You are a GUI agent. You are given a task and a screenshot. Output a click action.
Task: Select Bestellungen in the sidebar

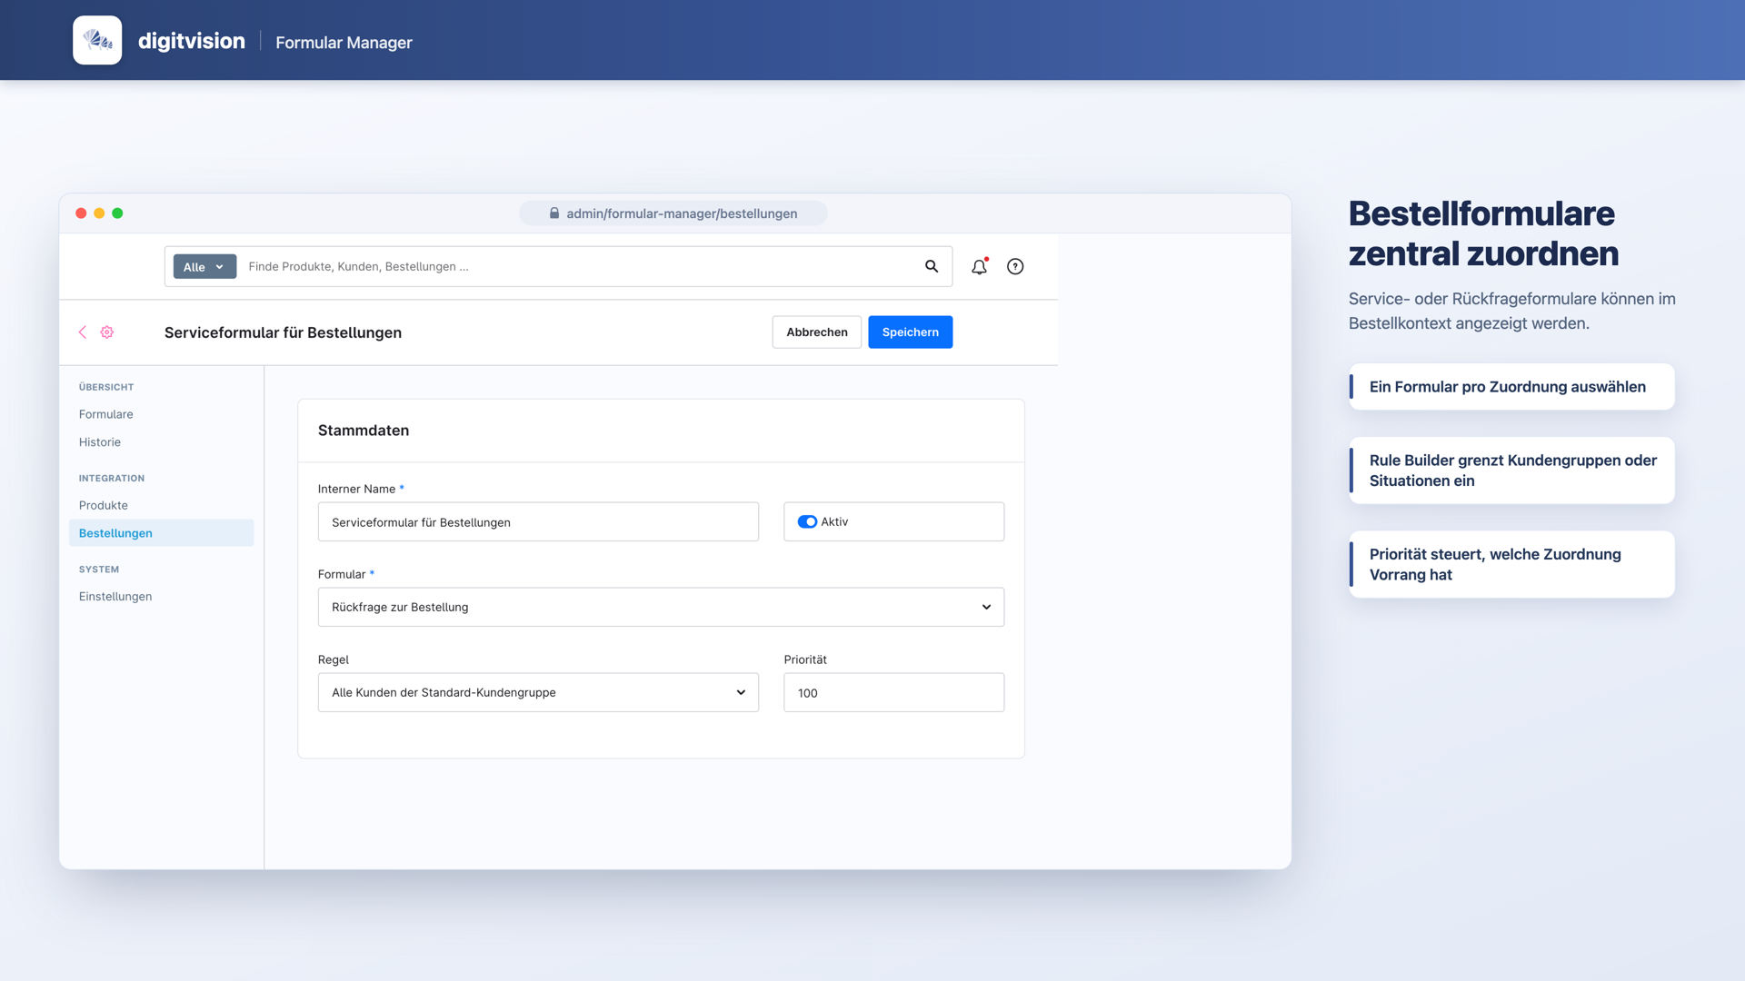tap(161, 533)
